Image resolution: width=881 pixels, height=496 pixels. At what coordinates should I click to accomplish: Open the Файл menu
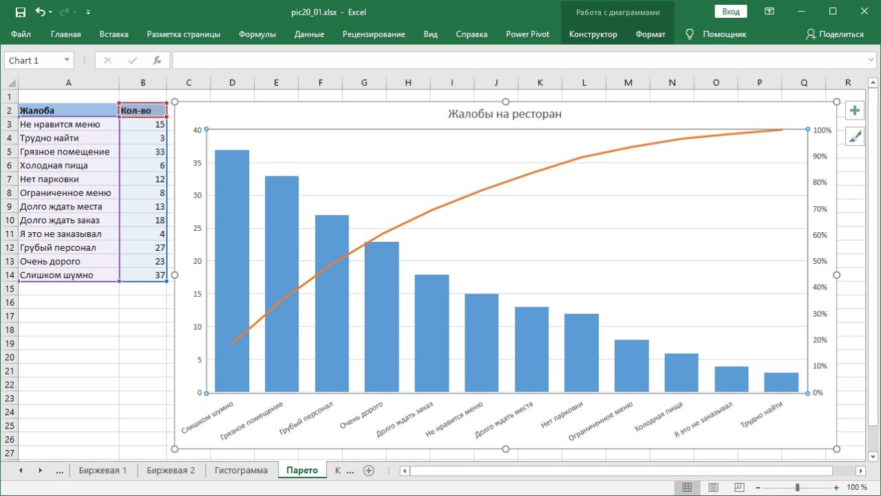(x=21, y=34)
